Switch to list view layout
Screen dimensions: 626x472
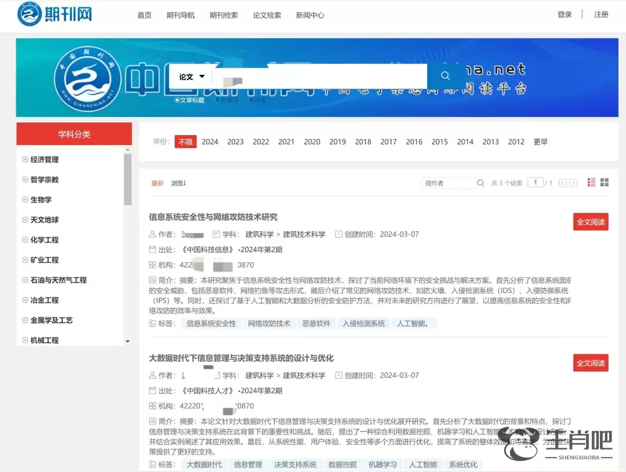591,183
